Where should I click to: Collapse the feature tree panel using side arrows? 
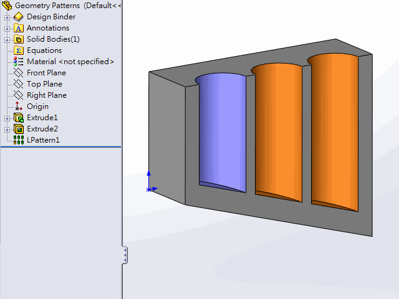pos(125,255)
